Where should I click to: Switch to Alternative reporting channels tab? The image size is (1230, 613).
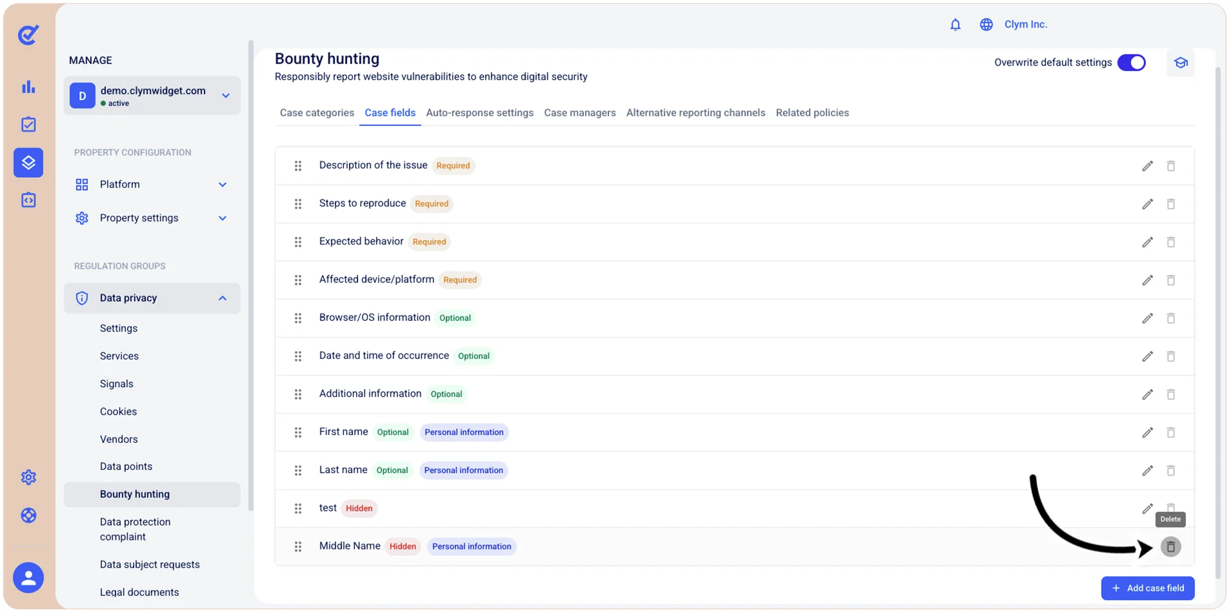click(x=696, y=112)
